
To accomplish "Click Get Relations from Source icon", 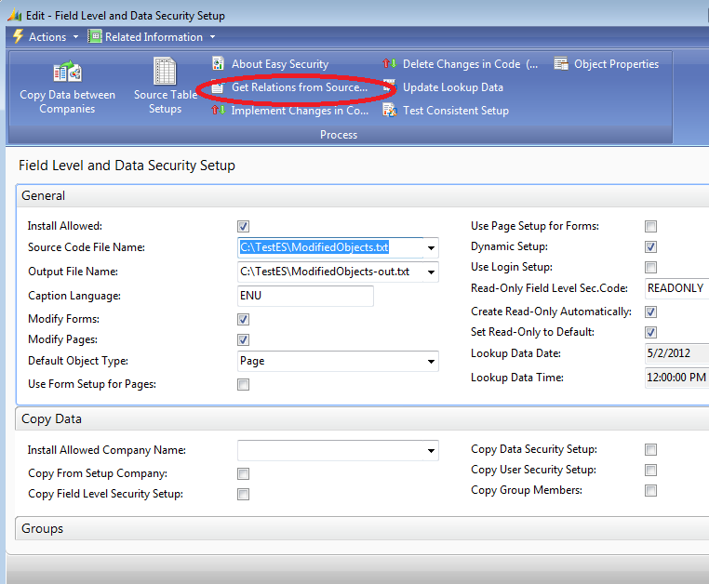I will tap(218, 87).
